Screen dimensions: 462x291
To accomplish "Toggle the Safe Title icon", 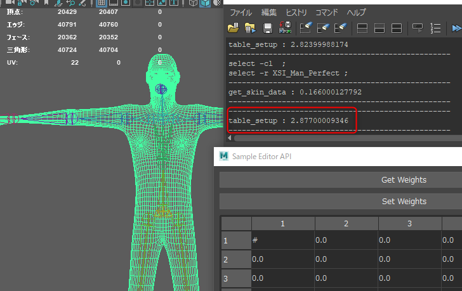I will [x=174, y=3].
